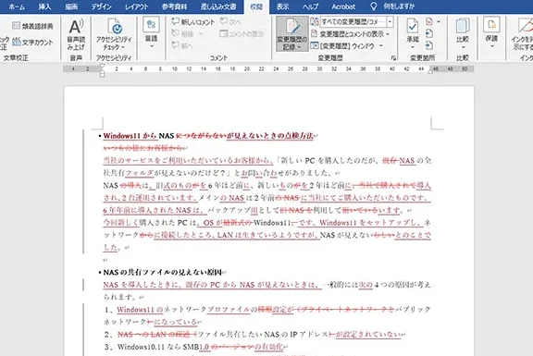Toggle コメントの表示 show comments
The image size is (533, 356).
pos(242,33)
